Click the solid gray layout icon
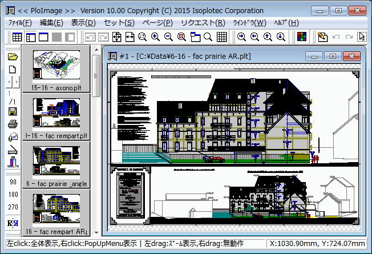The height and width of the screenshot is (254, 372). tap(56, 37)
